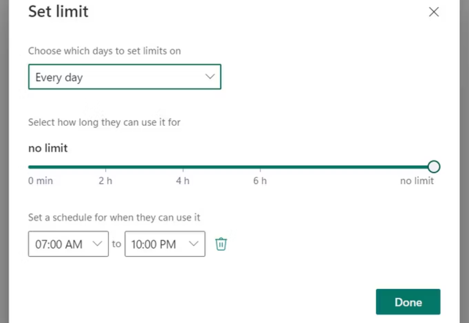469x323 pixels.
Task: Click the time limit slider handle
Action: pyautogui.click(x=434, y=167)
